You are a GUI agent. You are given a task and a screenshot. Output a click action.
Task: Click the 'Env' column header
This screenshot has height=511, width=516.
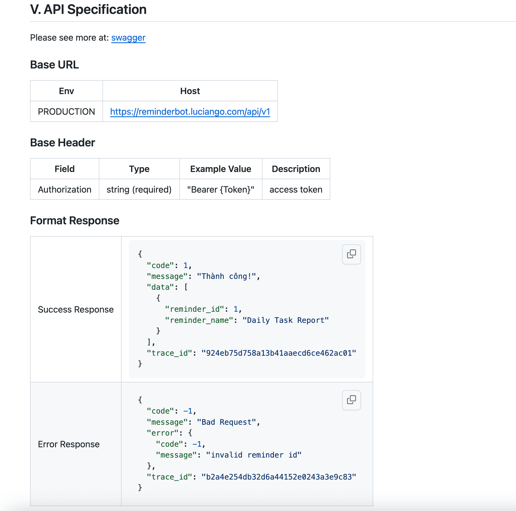point(67,91)
